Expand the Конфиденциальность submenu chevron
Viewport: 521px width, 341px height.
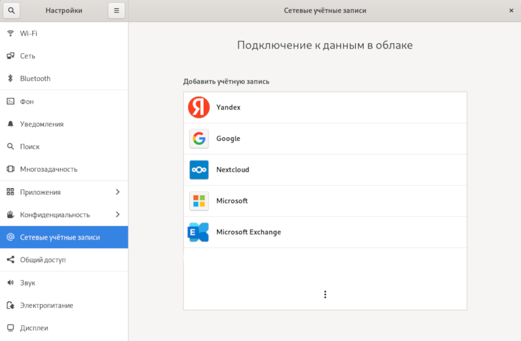[117, 215]
